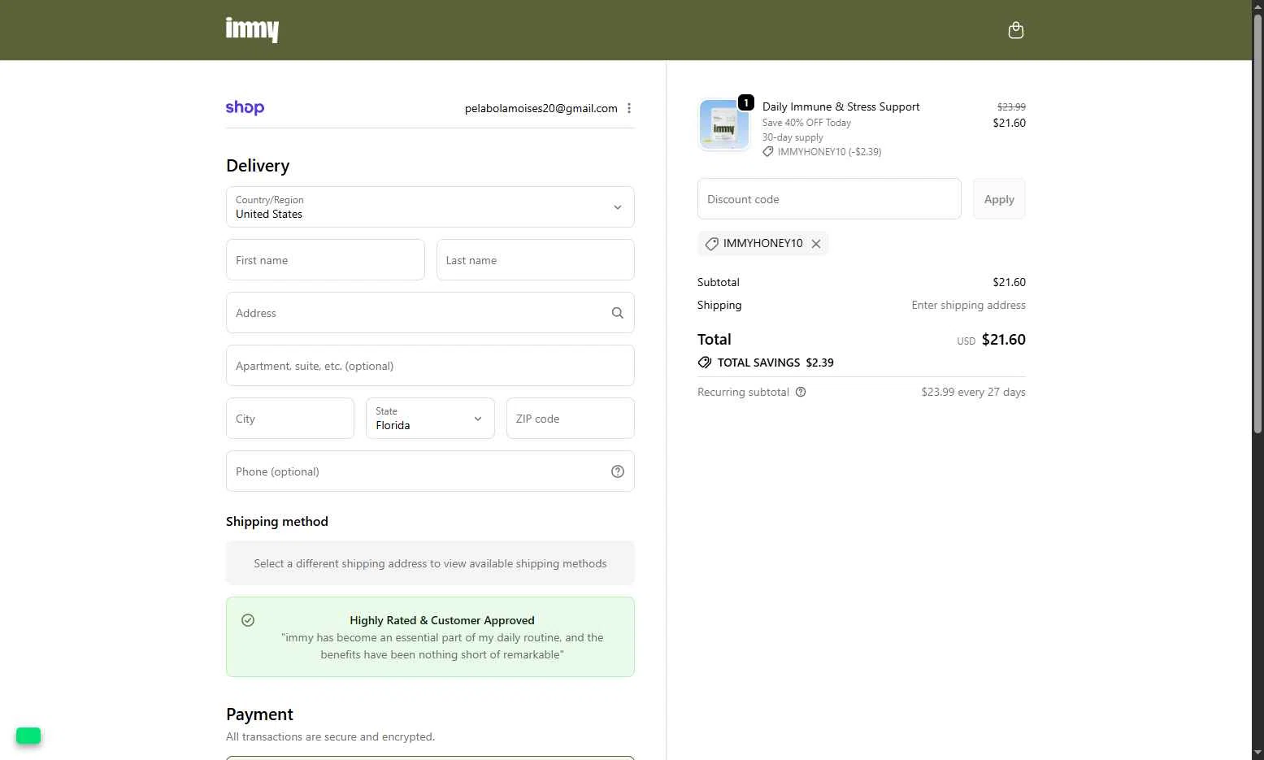Click the scrollbar down arrow
This screenshot has width=1264, height=760.
(1257, 753)
